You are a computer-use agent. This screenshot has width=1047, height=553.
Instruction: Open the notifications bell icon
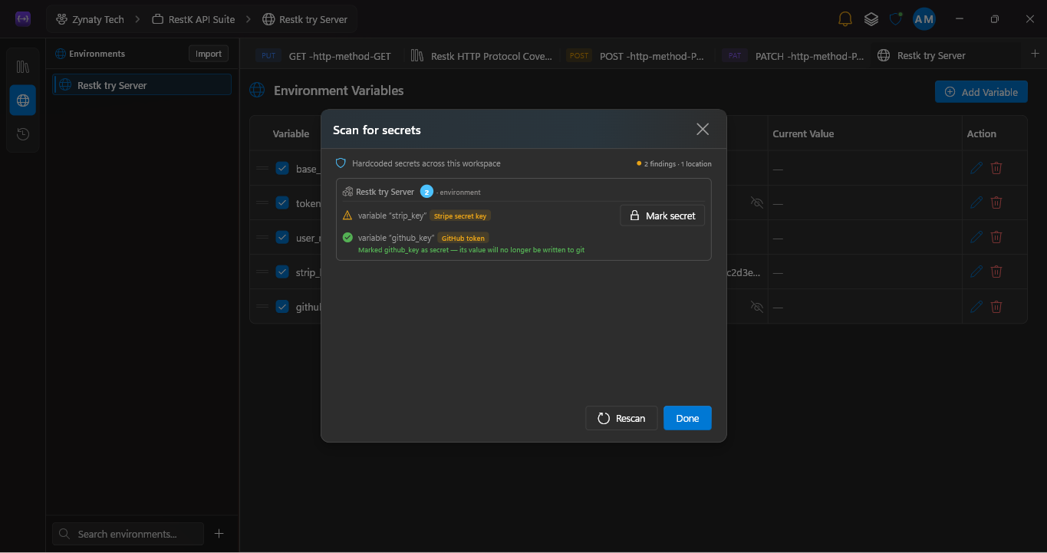point(845,19)
